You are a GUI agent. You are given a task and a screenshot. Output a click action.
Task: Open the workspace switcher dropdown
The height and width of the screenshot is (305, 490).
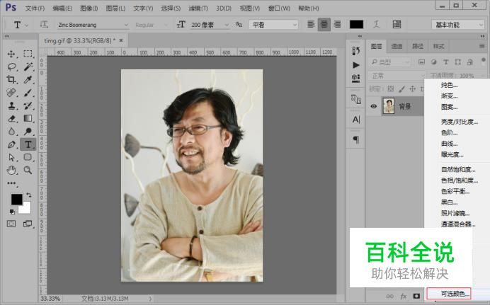tap(457, 25)
